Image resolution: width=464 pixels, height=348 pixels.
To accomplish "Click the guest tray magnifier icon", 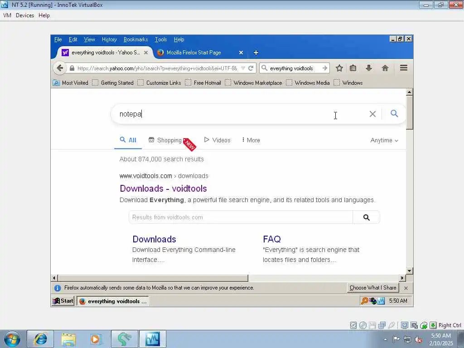I will pos(365,301).
